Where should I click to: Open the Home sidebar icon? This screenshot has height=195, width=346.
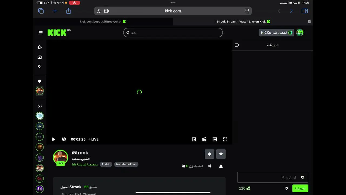click(40, 47)
